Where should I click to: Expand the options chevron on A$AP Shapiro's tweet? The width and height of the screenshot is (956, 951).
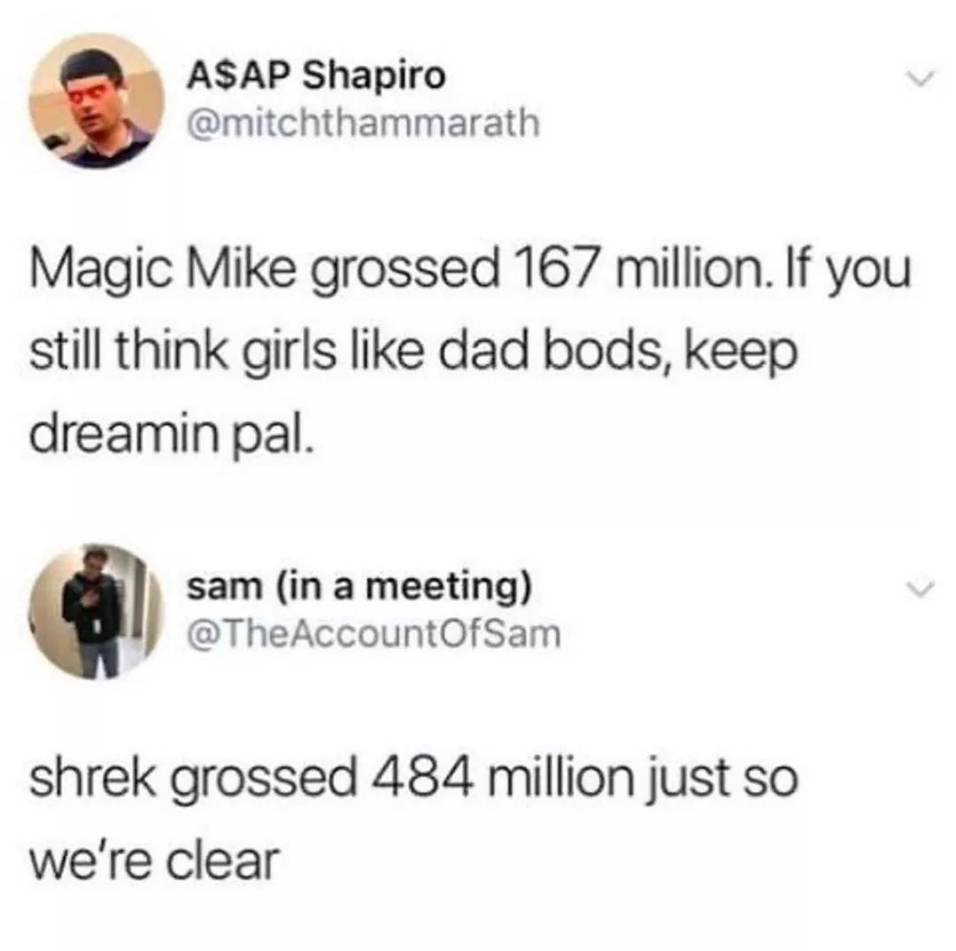(x=919, y=79)
